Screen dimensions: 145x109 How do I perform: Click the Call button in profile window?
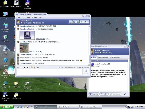click(x=103, y=94)
